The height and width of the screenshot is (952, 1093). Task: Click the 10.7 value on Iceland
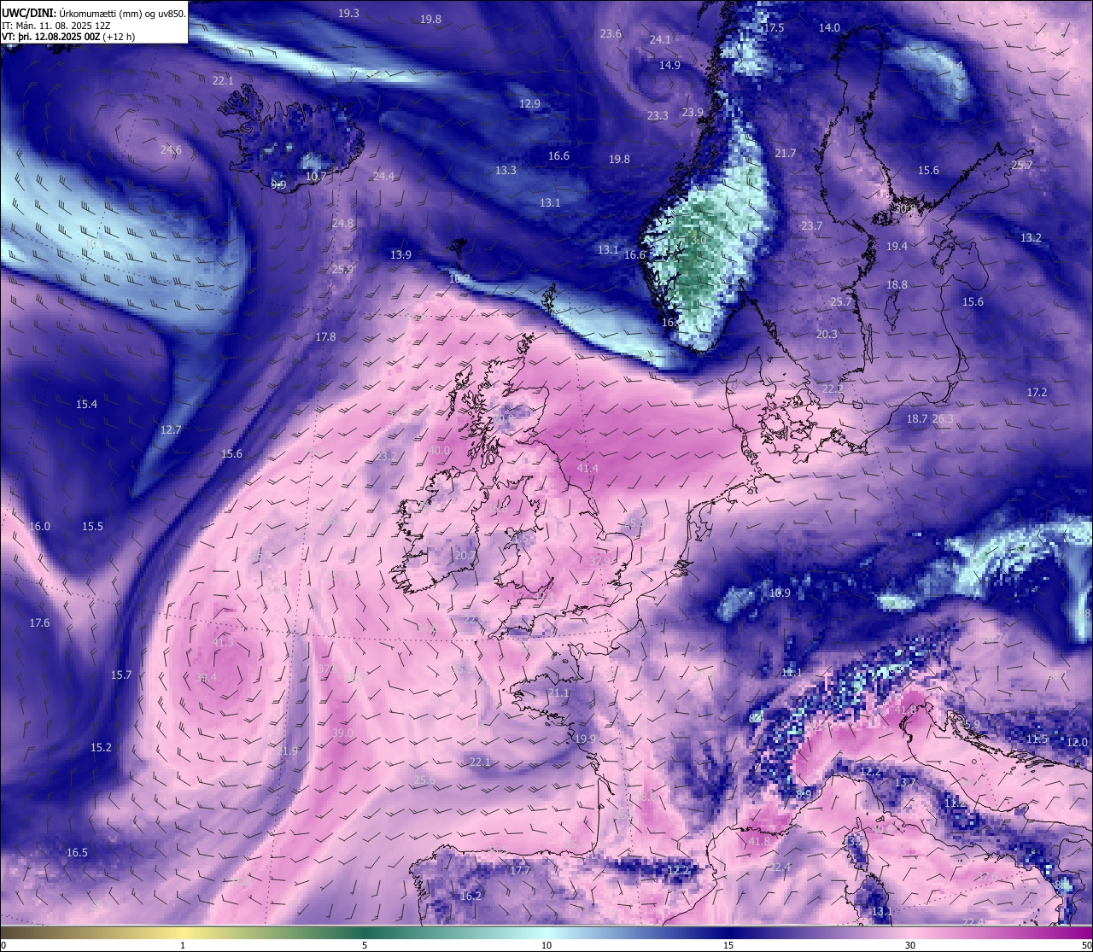pos(316,177)
